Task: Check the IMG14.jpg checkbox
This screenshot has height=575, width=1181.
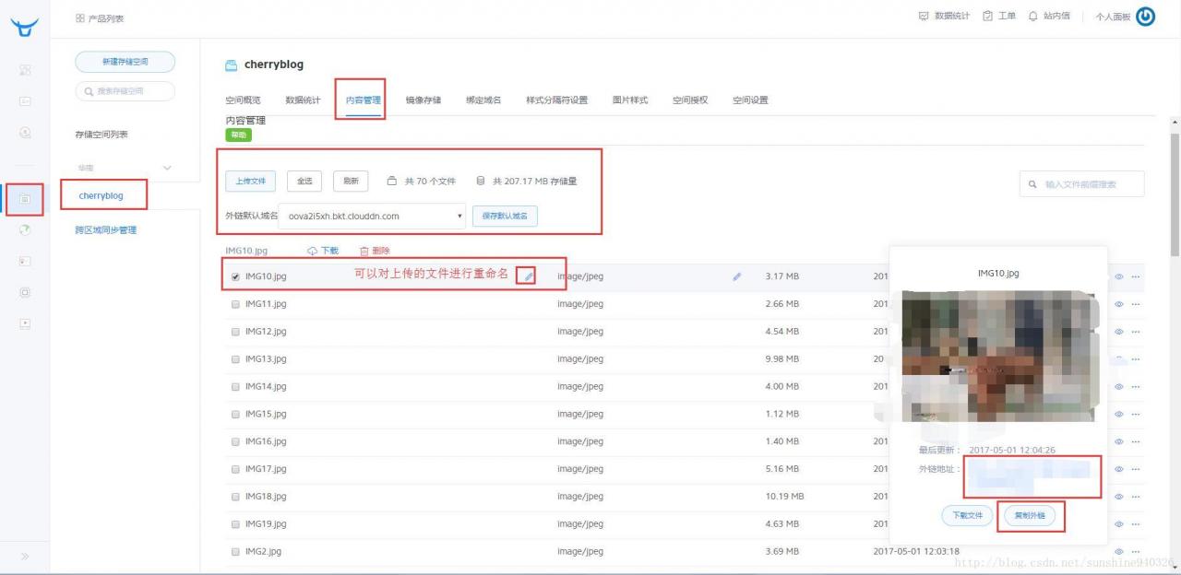Action: click(x=235, y=386)
